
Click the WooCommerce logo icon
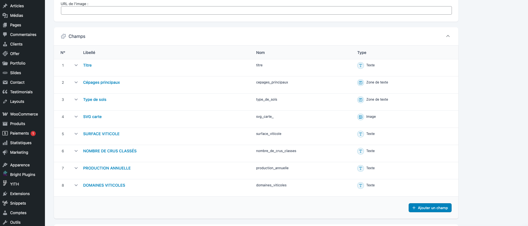tap(5, 114)
